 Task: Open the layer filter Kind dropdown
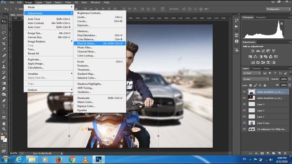(251, 73)
